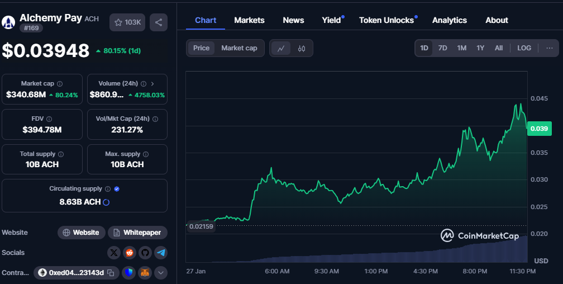Screen dimensions: 563x284
Task: Switch to the Chart tab
Action: pyautogui.click(x=206, y=21)
